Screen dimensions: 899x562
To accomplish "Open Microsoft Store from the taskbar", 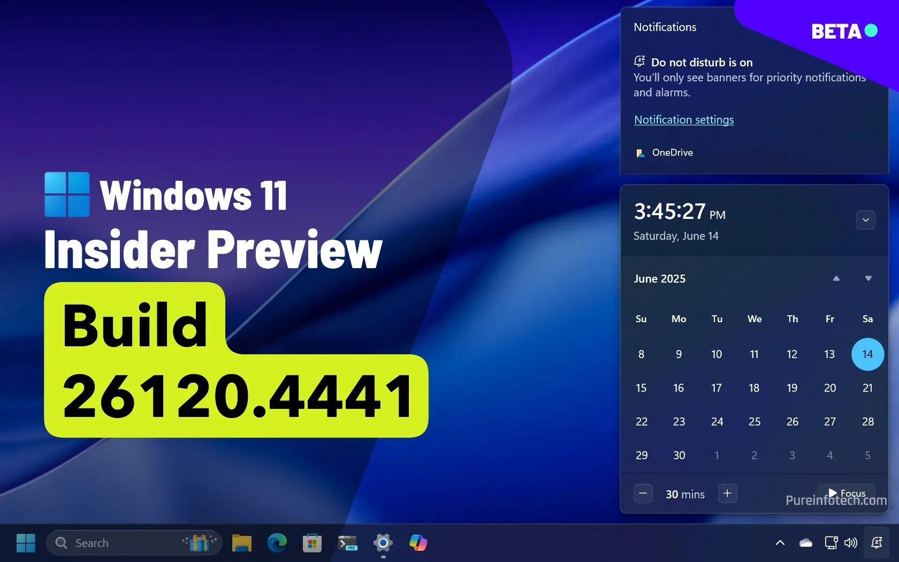I will [313, 543].
